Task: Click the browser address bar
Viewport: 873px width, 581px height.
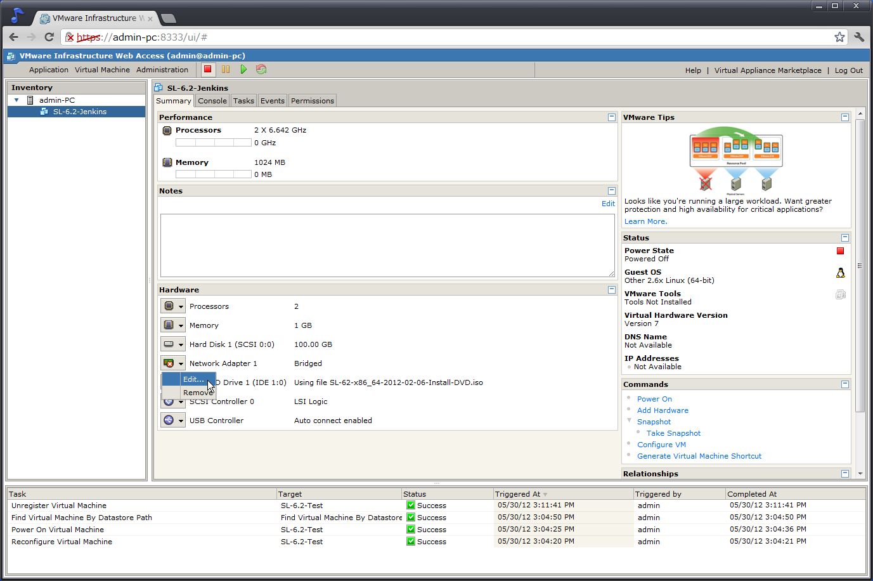Action: (x=453, y=37)
